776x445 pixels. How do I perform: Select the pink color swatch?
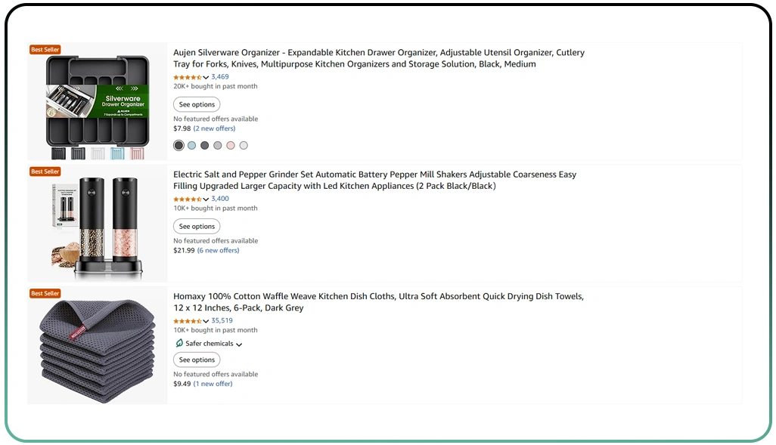pyautogui.click(x=230, y=145)
